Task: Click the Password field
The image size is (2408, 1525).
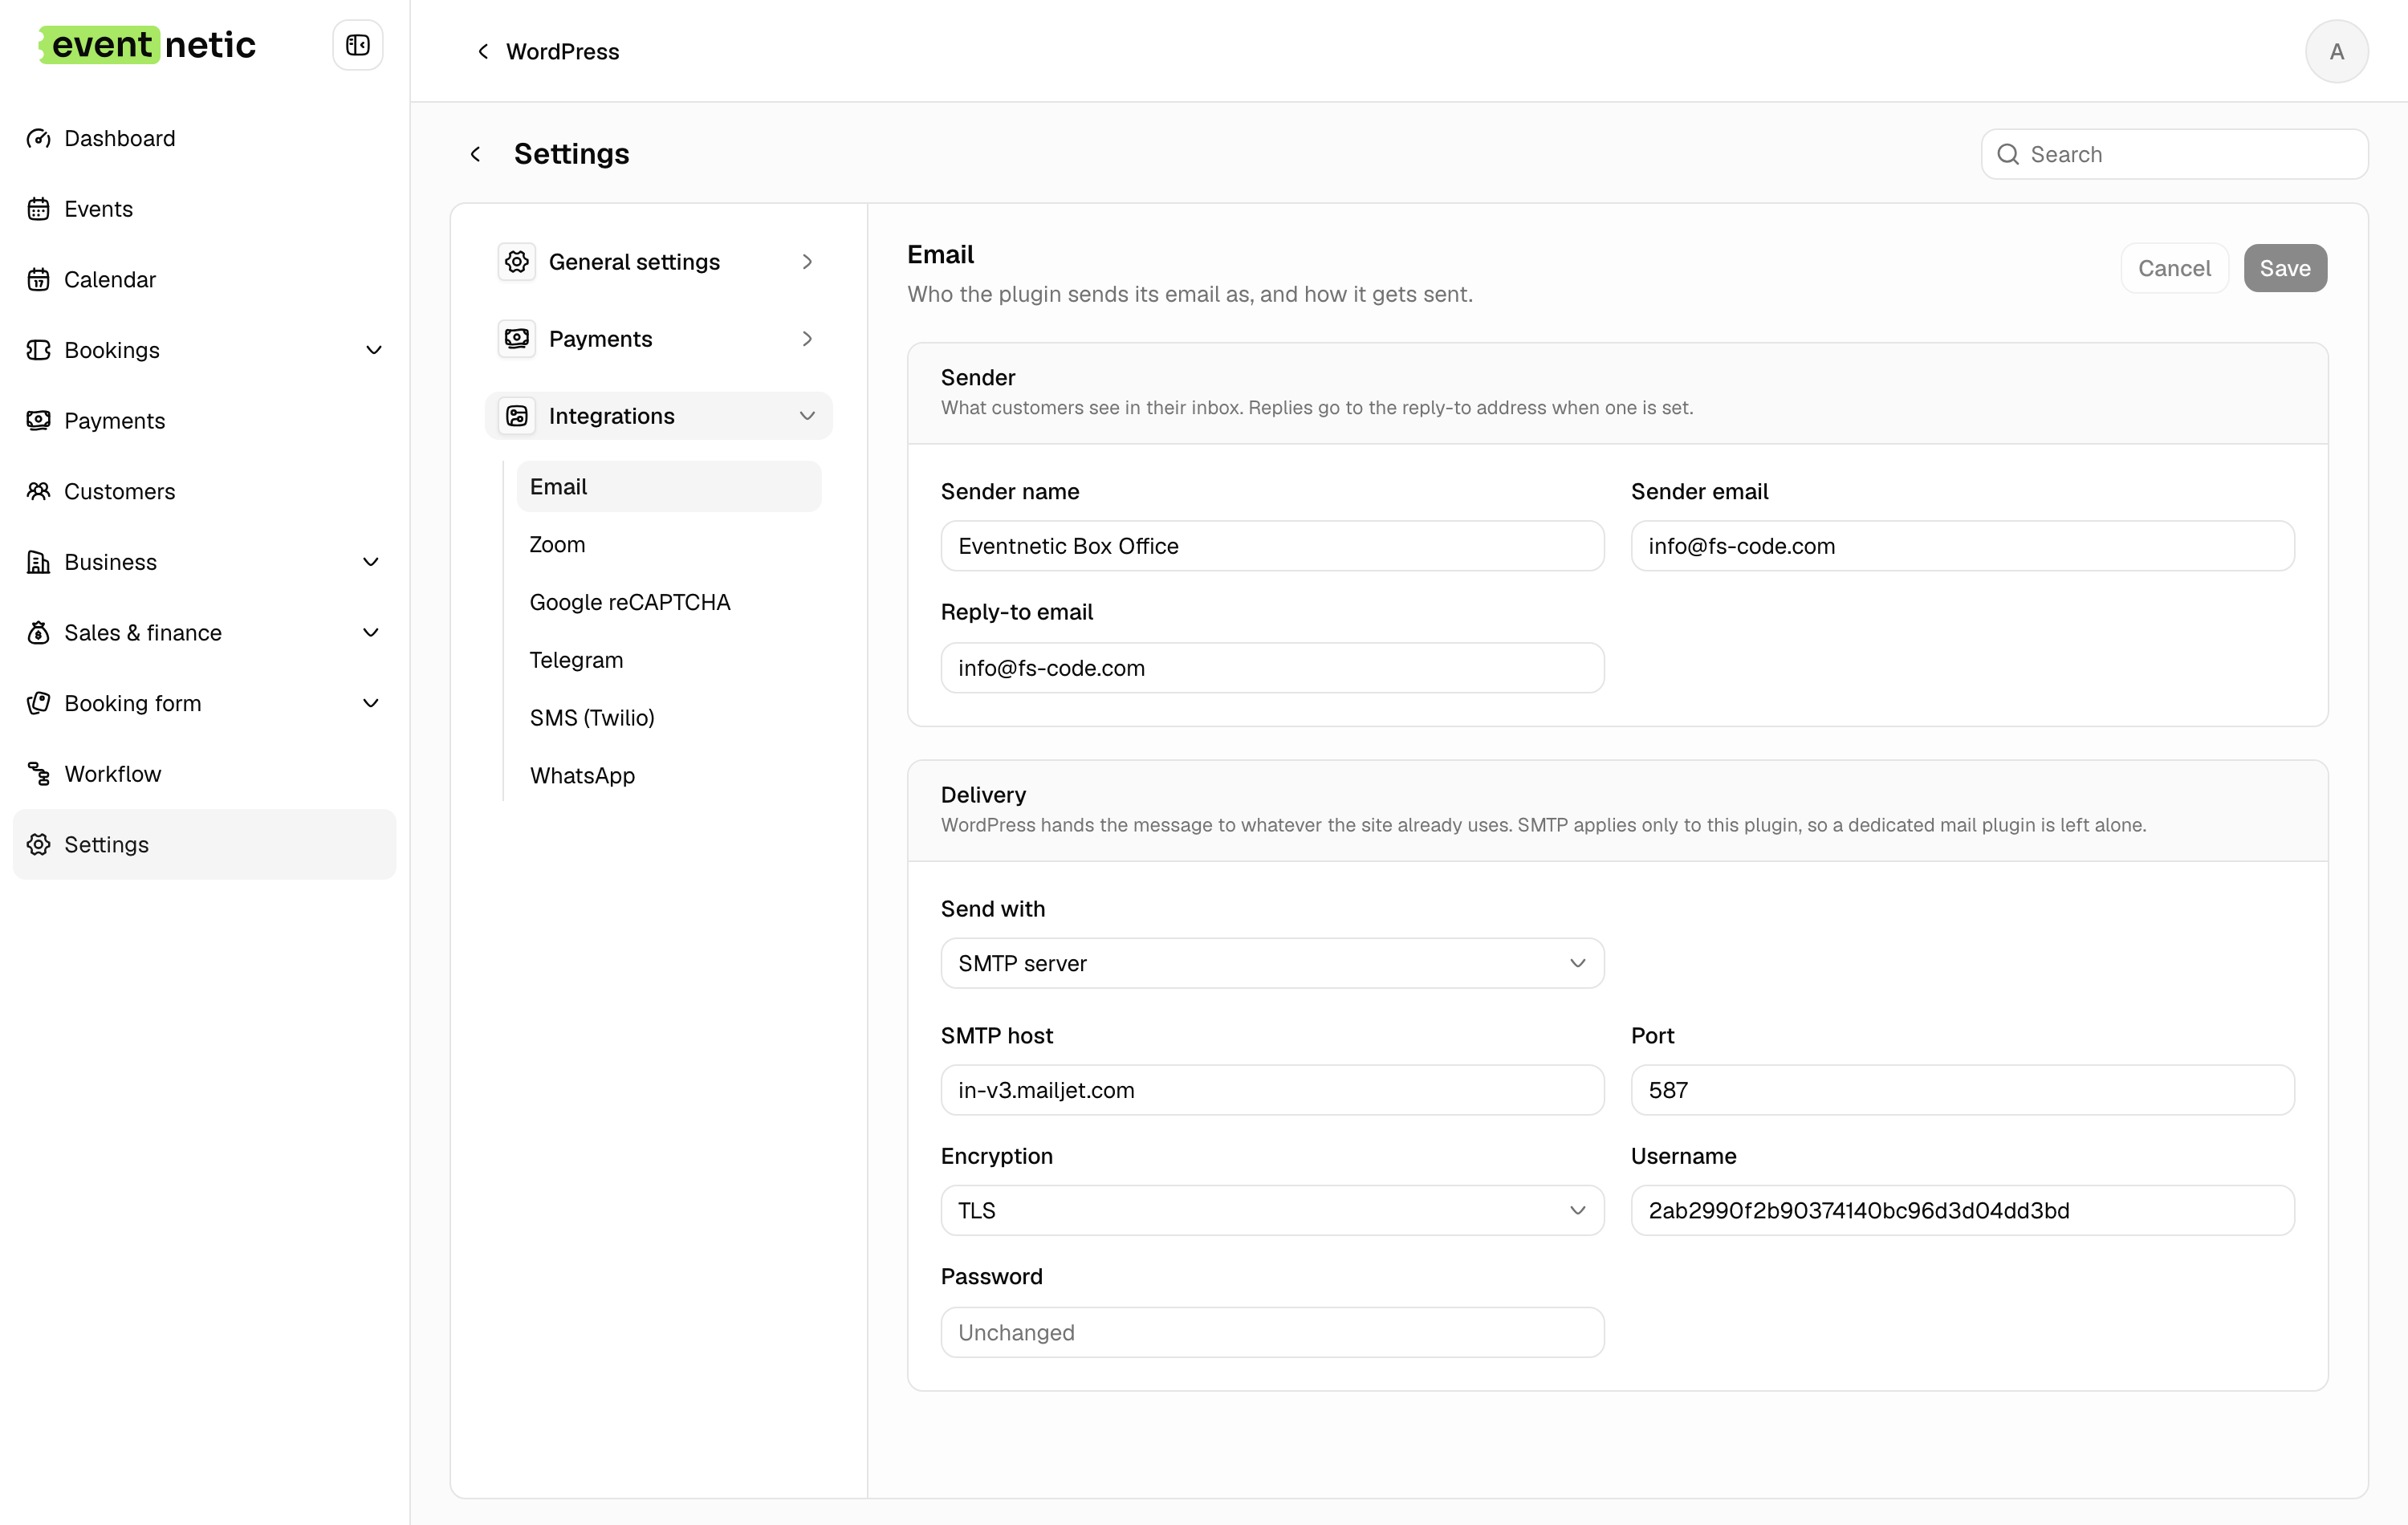Action: tap(1272, 1332)
